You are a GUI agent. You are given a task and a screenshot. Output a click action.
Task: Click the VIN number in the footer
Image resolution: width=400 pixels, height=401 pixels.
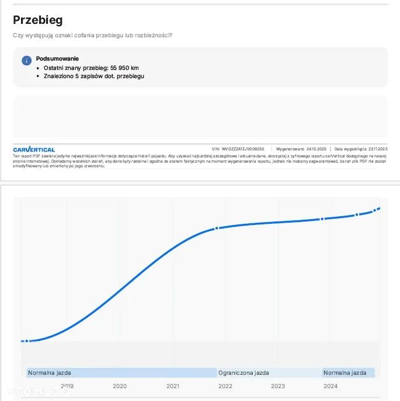coord(238,149)
